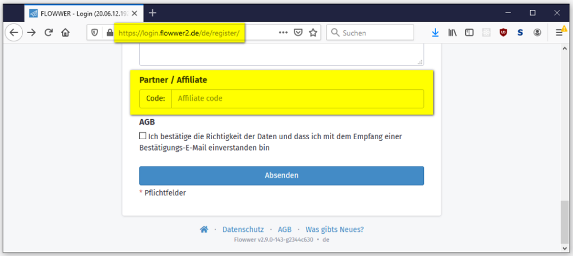Check the AGB confirmation checkbox
Viewport: 573px width, 256px height.
point(143,136)
